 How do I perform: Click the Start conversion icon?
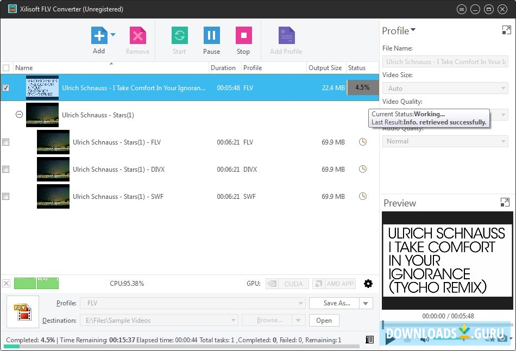(x=179, y=36)
